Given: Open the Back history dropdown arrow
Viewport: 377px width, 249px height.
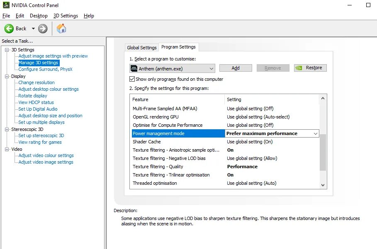Looking at the screenshot, I should [x=34, y=29].
